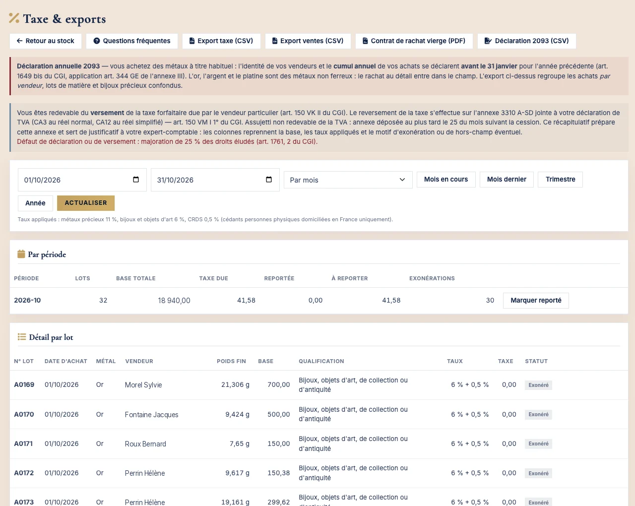Click the file icon on Export taxe (CSV)
635x506 pixels.
pos(192,41)
